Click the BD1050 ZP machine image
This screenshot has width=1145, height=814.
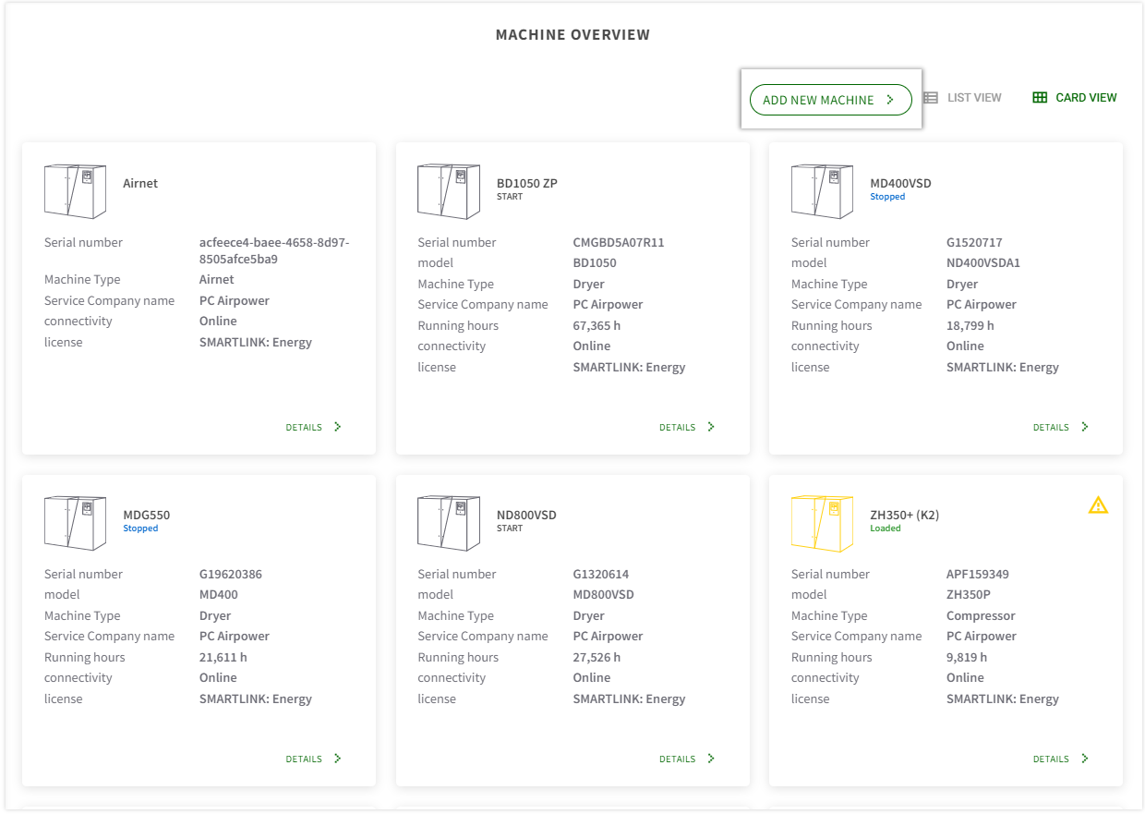[x=449, y=191]
